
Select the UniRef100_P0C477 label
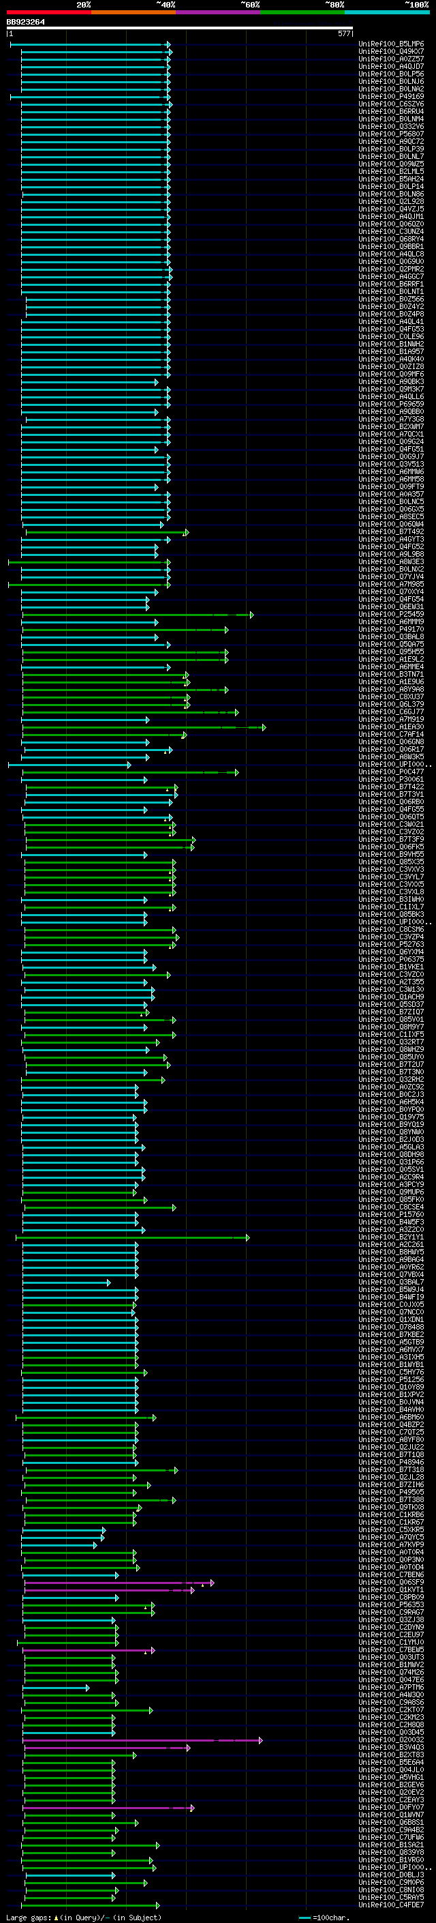coord(391,772)
